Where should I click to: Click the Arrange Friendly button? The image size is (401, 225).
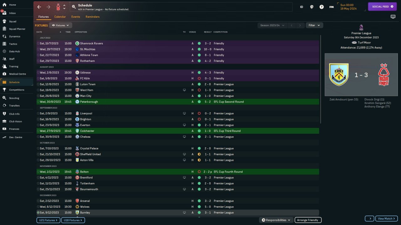pos(308,220)
